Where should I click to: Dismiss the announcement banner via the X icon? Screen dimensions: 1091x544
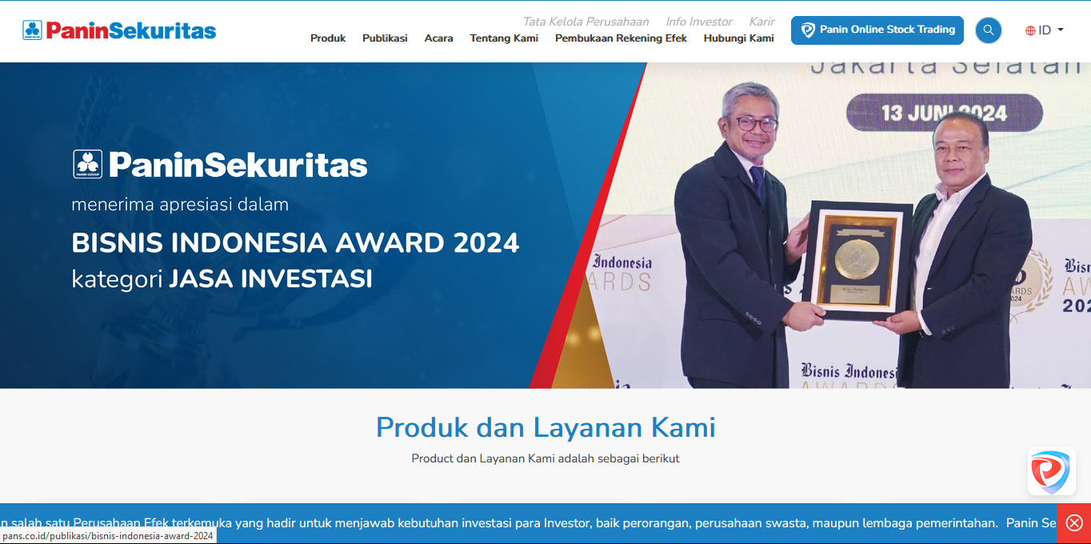tap(1073, 523)
